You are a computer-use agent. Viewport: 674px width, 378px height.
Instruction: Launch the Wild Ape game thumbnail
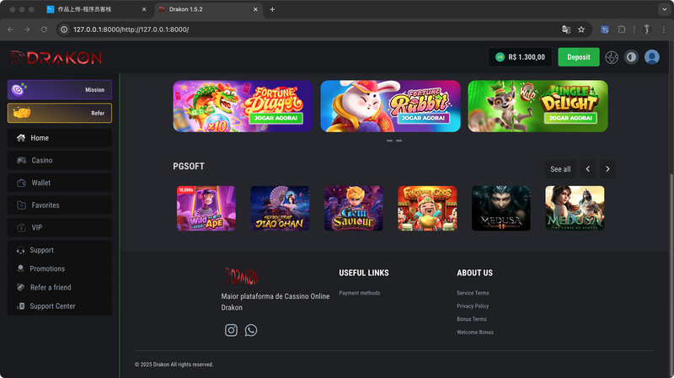206,208
